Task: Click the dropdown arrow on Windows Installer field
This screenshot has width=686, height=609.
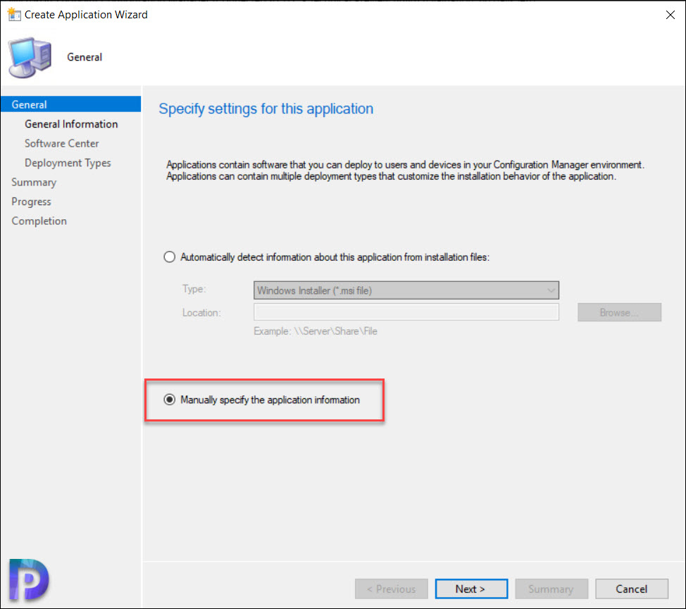Action: tap(551, 290)
